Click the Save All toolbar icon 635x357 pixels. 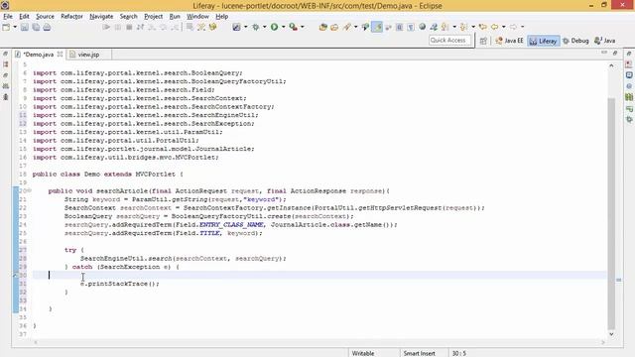pos(36,27)
